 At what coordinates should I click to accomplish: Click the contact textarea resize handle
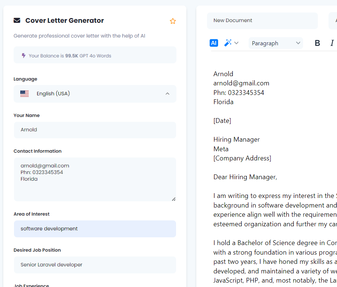click(173, 199)
